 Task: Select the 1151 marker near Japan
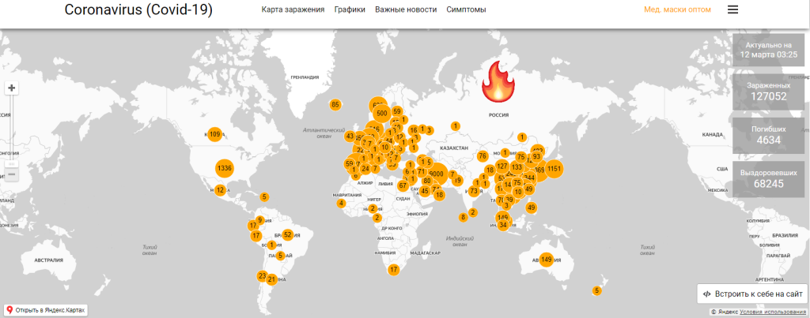click(554, 168)
